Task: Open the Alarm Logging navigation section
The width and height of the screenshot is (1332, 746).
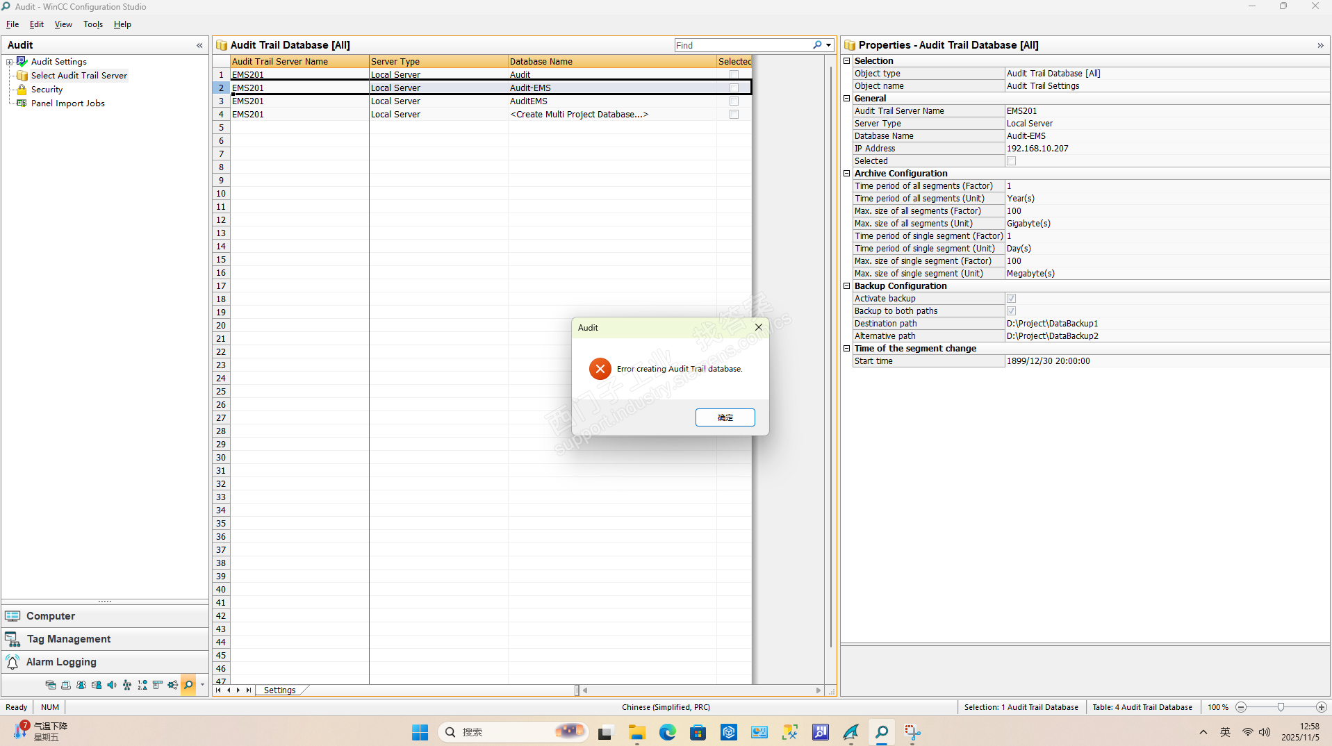Action: tap(105, 662)
